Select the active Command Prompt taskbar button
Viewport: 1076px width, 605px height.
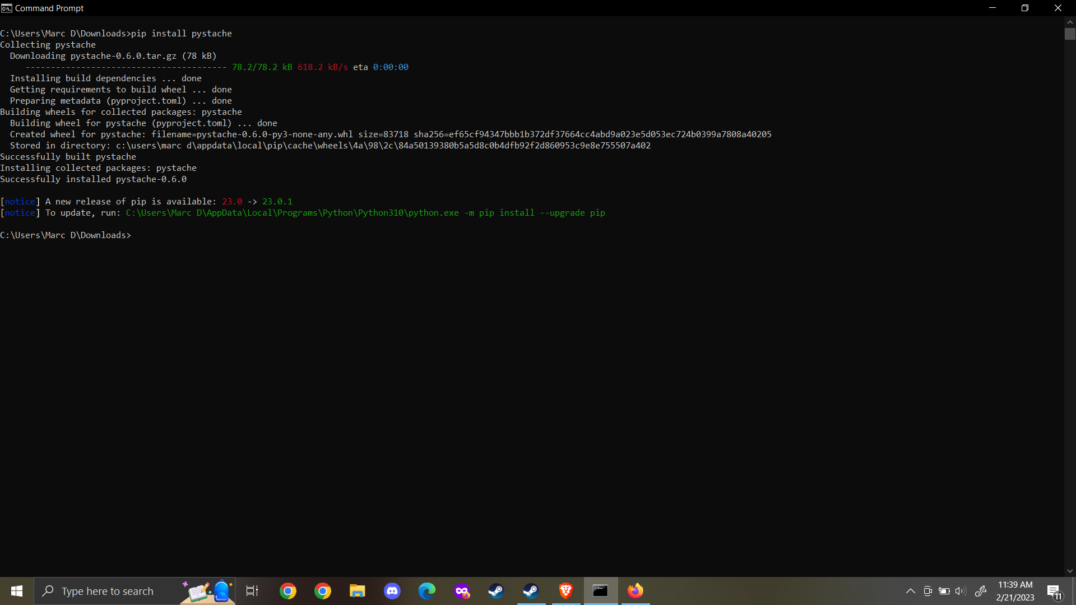pyautogui.click(x=601, y=591)
